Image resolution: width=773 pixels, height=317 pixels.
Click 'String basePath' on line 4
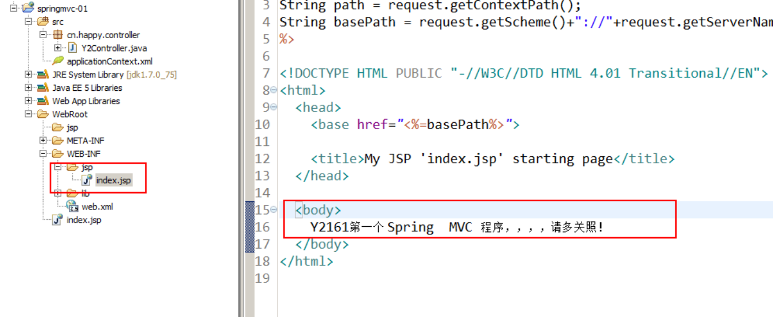point(341,22)
